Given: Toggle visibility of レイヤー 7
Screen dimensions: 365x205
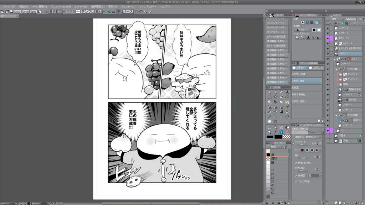Looking at the screenshot, I should [x=328, y=33].
